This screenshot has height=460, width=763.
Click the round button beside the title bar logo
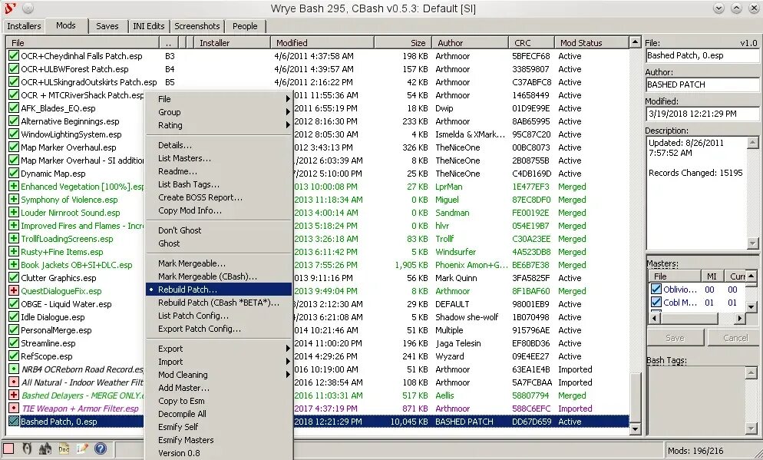[x=28, y=8]
